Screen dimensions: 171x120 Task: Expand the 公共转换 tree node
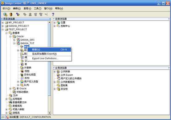point(55,72)
